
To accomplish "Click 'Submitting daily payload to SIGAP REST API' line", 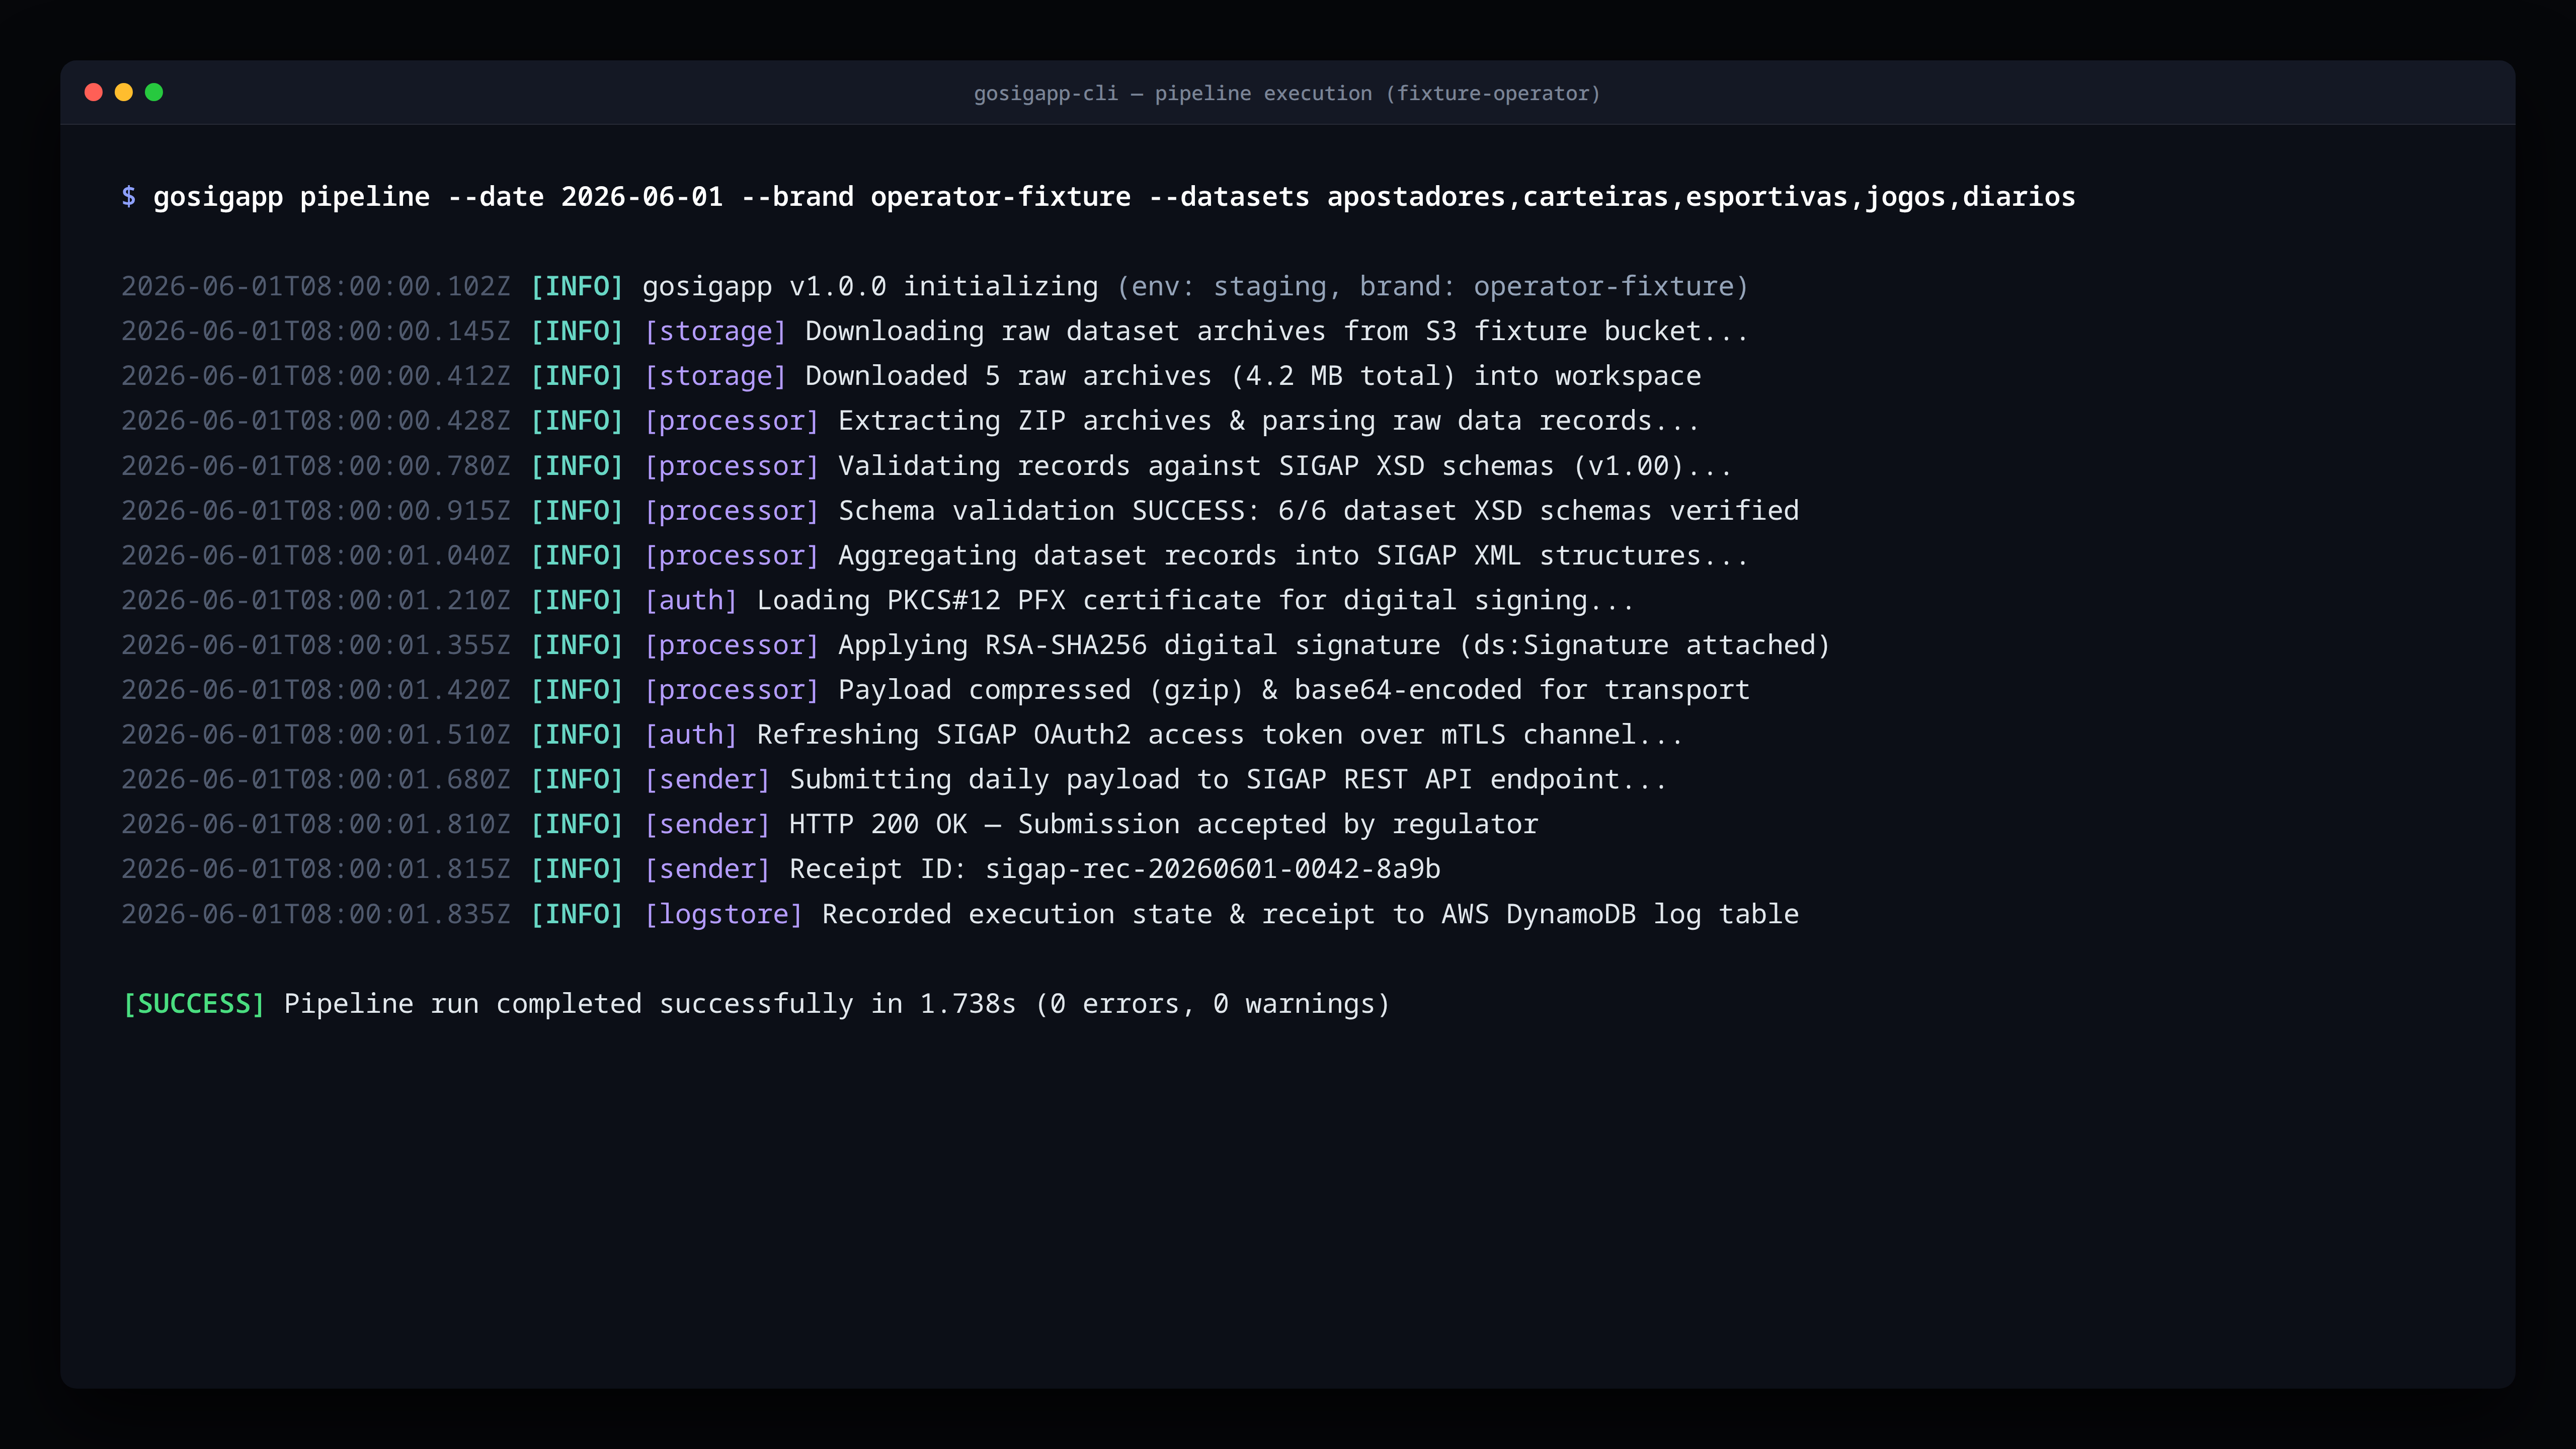I will pos(1229,779).
